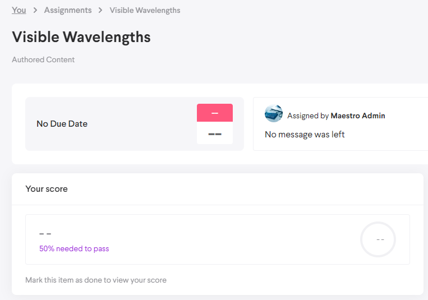Click the Maestro Admin avatar image

pyautogui.click(x=274, y=113)
